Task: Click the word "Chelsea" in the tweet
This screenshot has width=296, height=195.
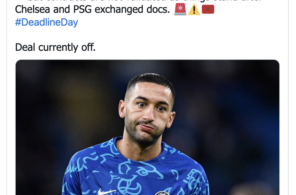Action: pos(32,9)
